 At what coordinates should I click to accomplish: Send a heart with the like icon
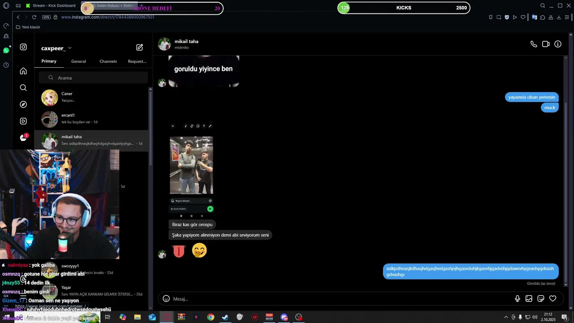(553, 299)
